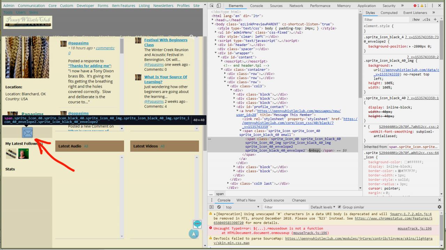446x250 pixels.
Task: Uncheck the Group similar checkbox
Action: coord(339,207)
